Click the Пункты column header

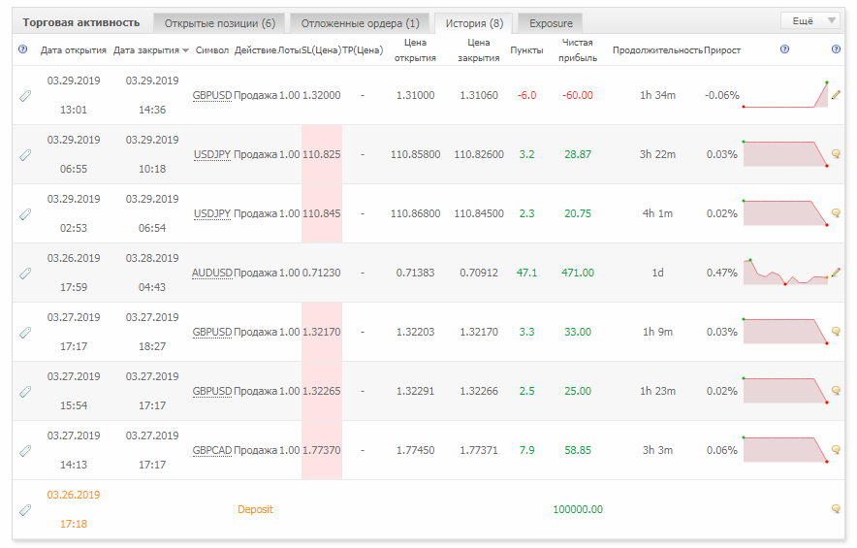pyautogui.click(x=526, y=50)
